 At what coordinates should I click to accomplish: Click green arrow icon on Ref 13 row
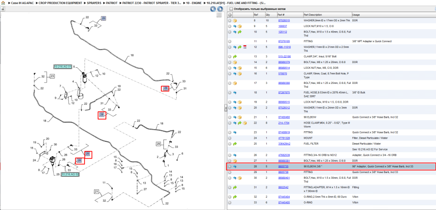tap(235, 57)
